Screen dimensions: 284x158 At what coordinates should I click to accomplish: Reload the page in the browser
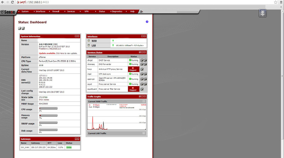pyautogui.click(x=12, y=2)
